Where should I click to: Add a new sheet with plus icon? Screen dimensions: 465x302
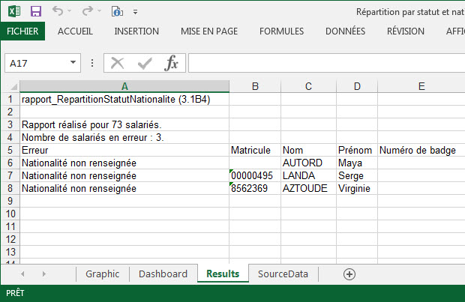tap(349, 274)
